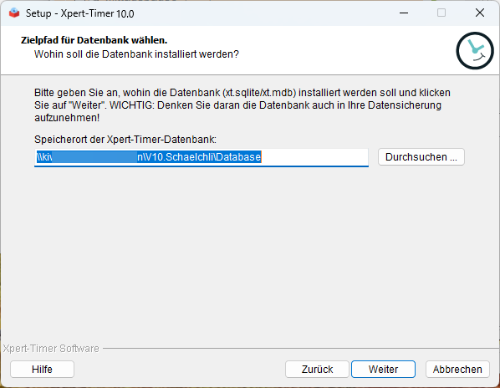Browse for folder with Durchsuchen button
The height and width of the screenshot is (388, 500).
pos(421,157)
